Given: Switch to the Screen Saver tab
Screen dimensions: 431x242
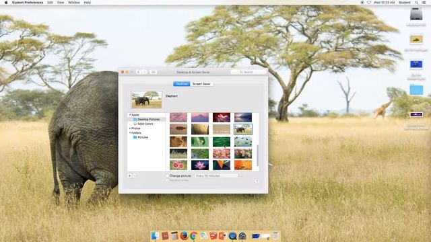Looking at the screenshot, I should coord(201,84).
